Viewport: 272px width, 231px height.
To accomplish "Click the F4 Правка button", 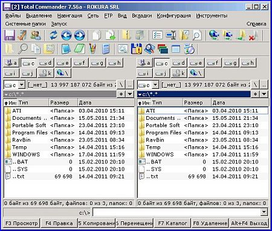I will coord(59,223).
